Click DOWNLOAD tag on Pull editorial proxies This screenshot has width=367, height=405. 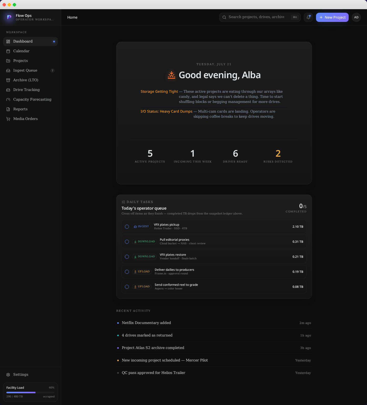click(x=144, y=241)
